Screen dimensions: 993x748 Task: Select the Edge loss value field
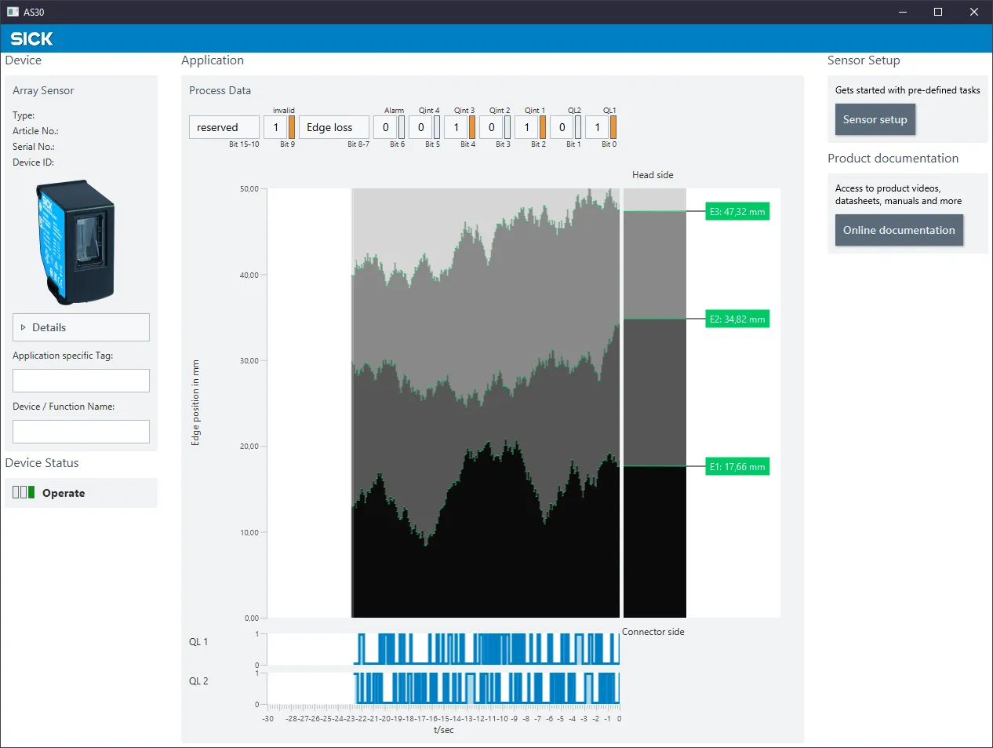pyautogui.click(x=334, y=127)
